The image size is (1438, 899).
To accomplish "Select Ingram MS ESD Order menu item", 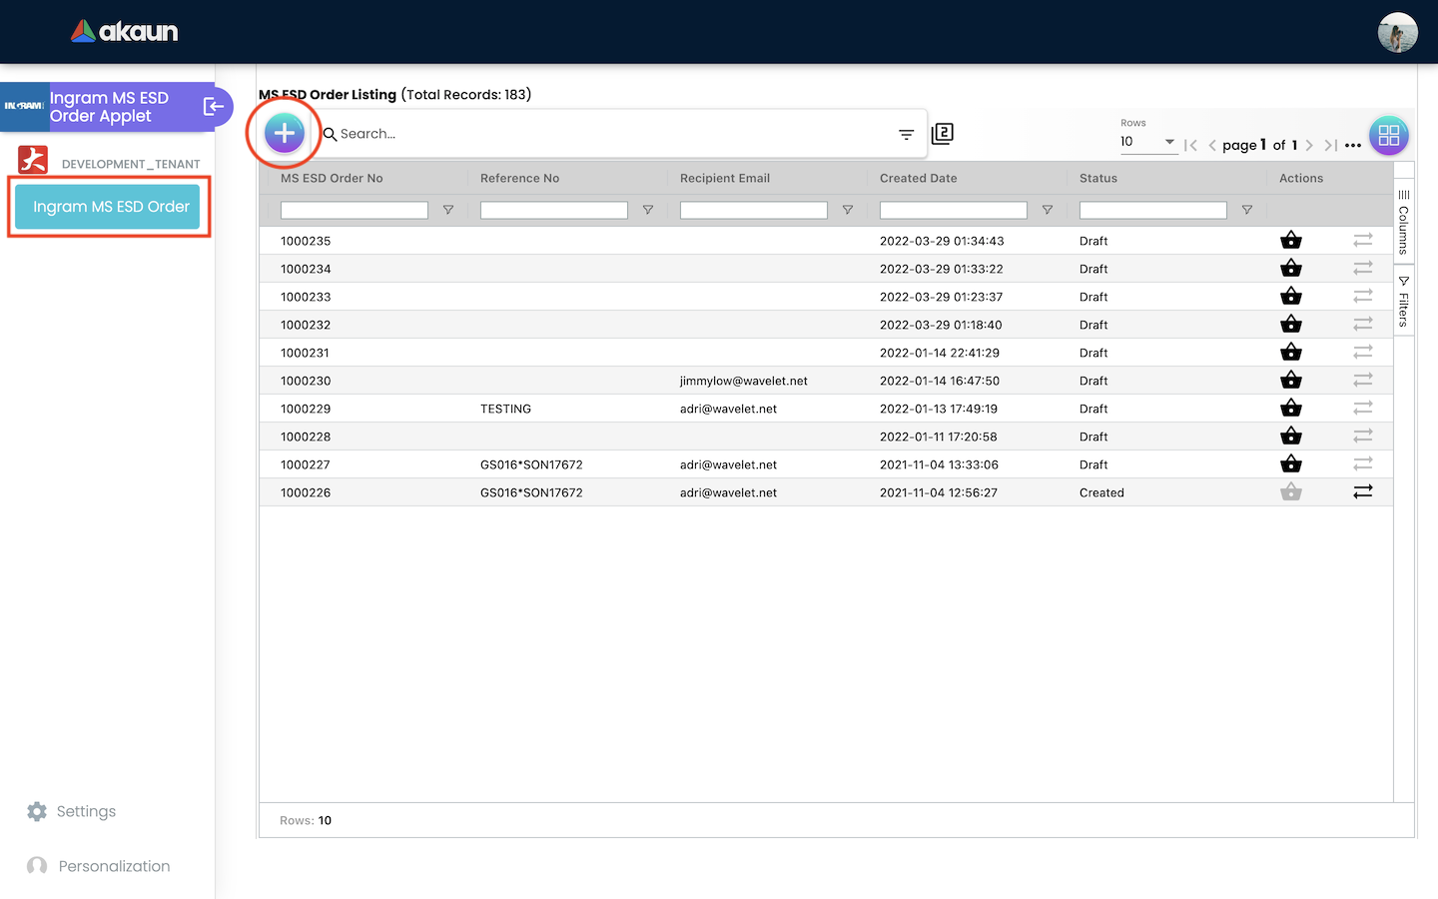I will pyautogui.click(x=109, y=207).
